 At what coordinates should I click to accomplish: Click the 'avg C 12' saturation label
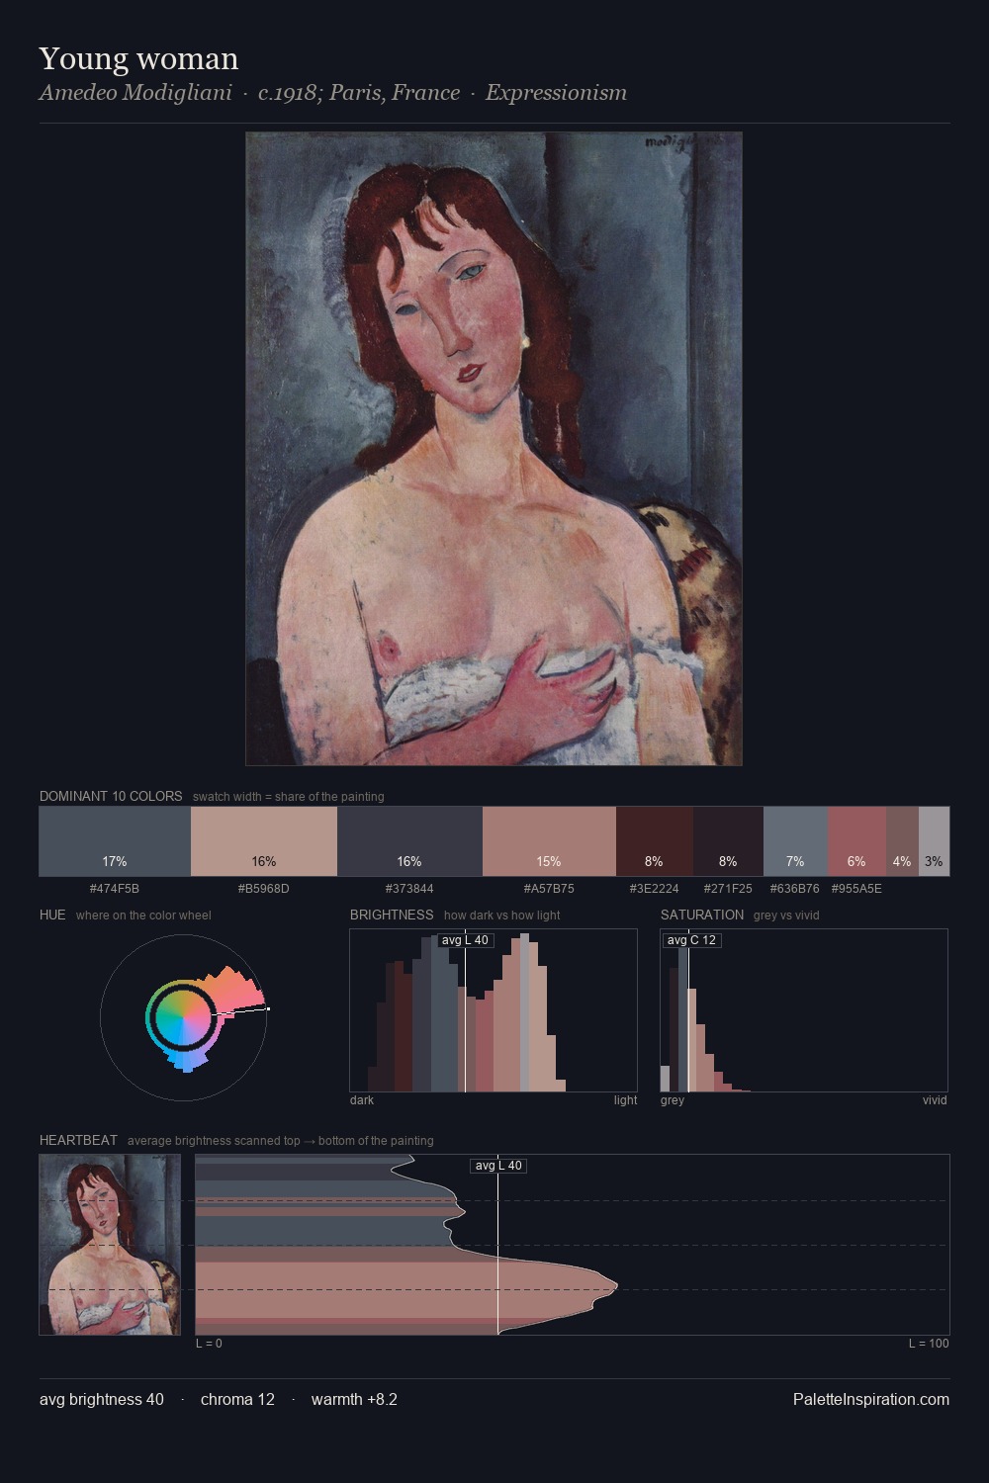[691, 940]
